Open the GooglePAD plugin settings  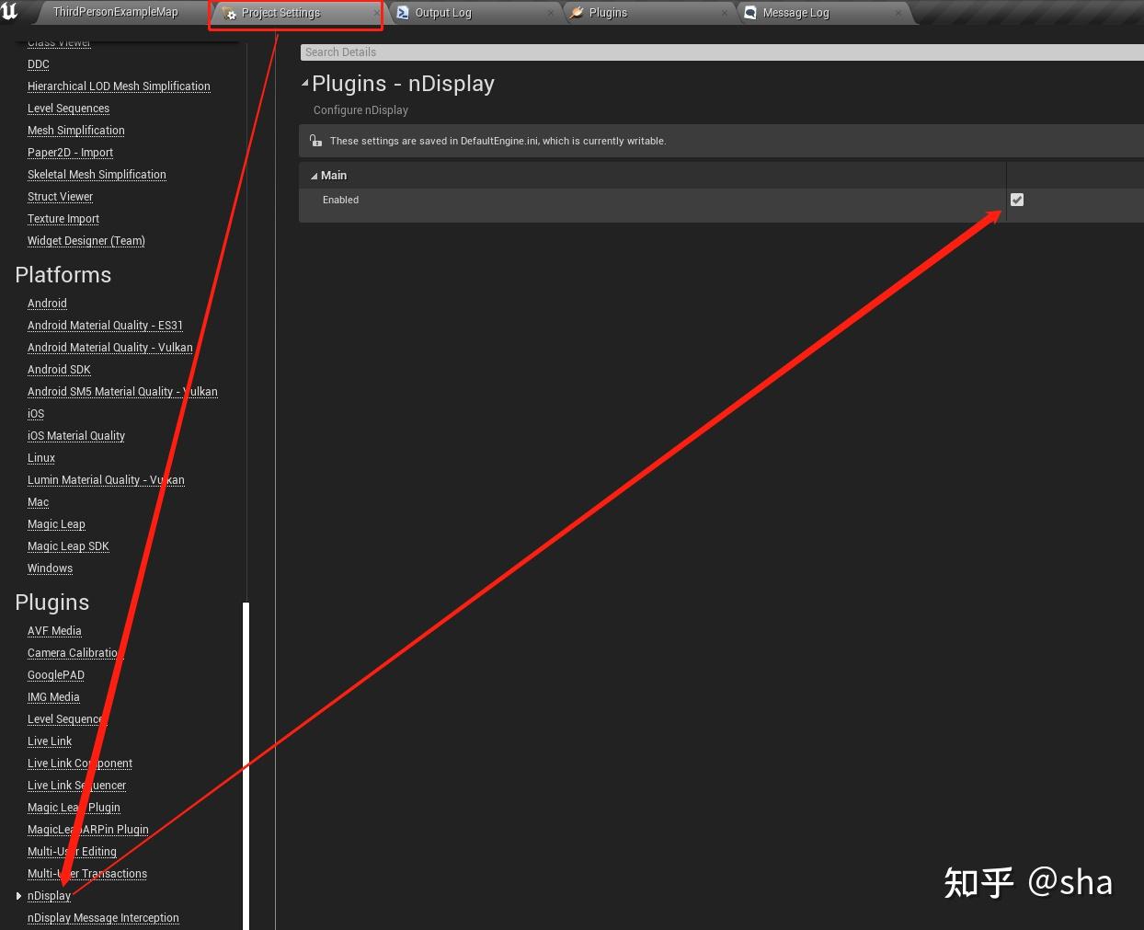click(56, 675)
